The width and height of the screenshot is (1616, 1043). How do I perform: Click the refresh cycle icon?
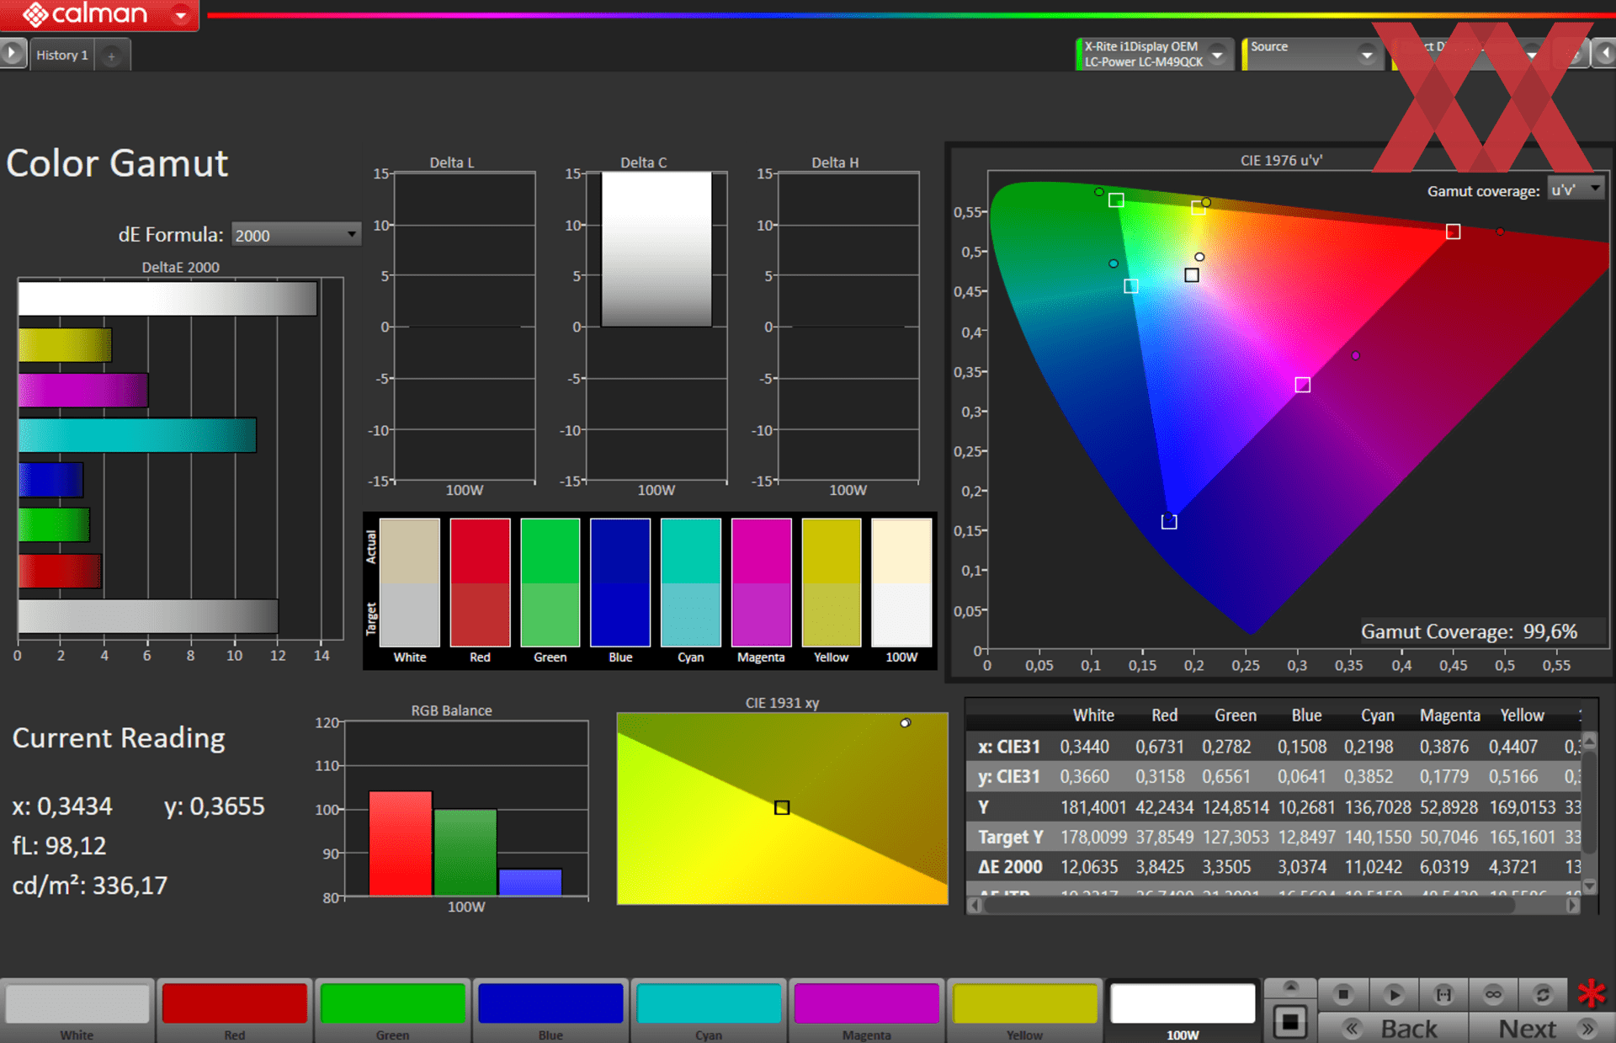click(1543, 994)
